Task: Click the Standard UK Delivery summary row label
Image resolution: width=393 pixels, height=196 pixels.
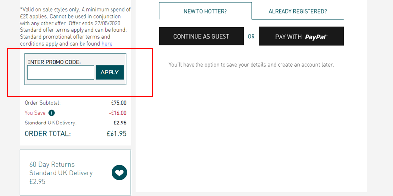Action: pos(51,123)
